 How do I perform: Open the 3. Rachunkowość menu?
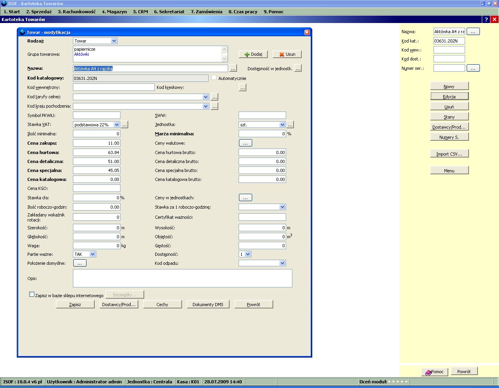click(x=76, y=12)
